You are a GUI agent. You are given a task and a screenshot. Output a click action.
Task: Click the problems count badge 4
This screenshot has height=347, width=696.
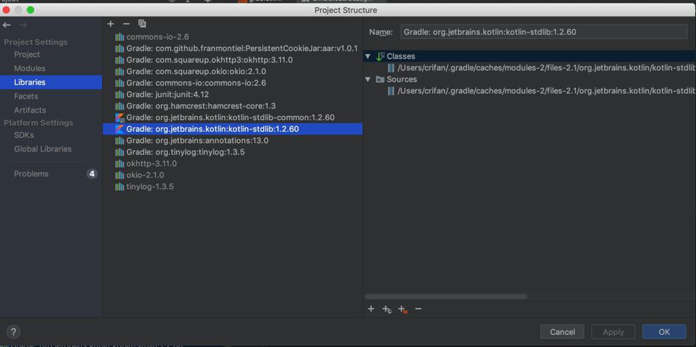click(92, 174)
